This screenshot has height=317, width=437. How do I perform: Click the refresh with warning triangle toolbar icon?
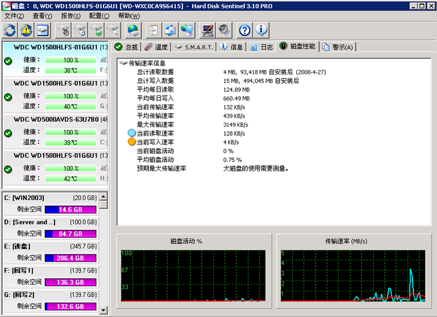pos(26,30)
